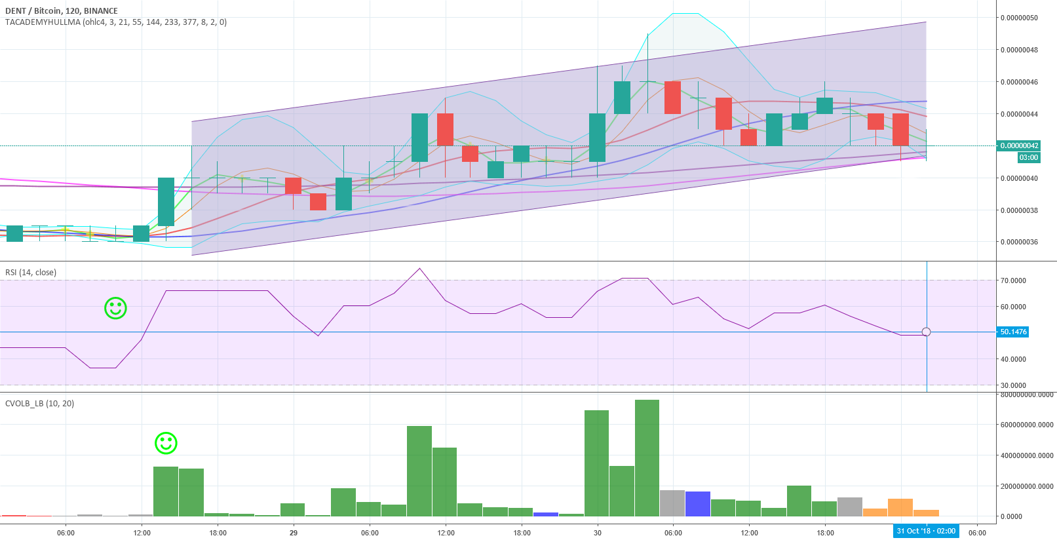Click the price scale value 0.00000036
This screenshot has height=540, width=1057.
click(1019, 242)
